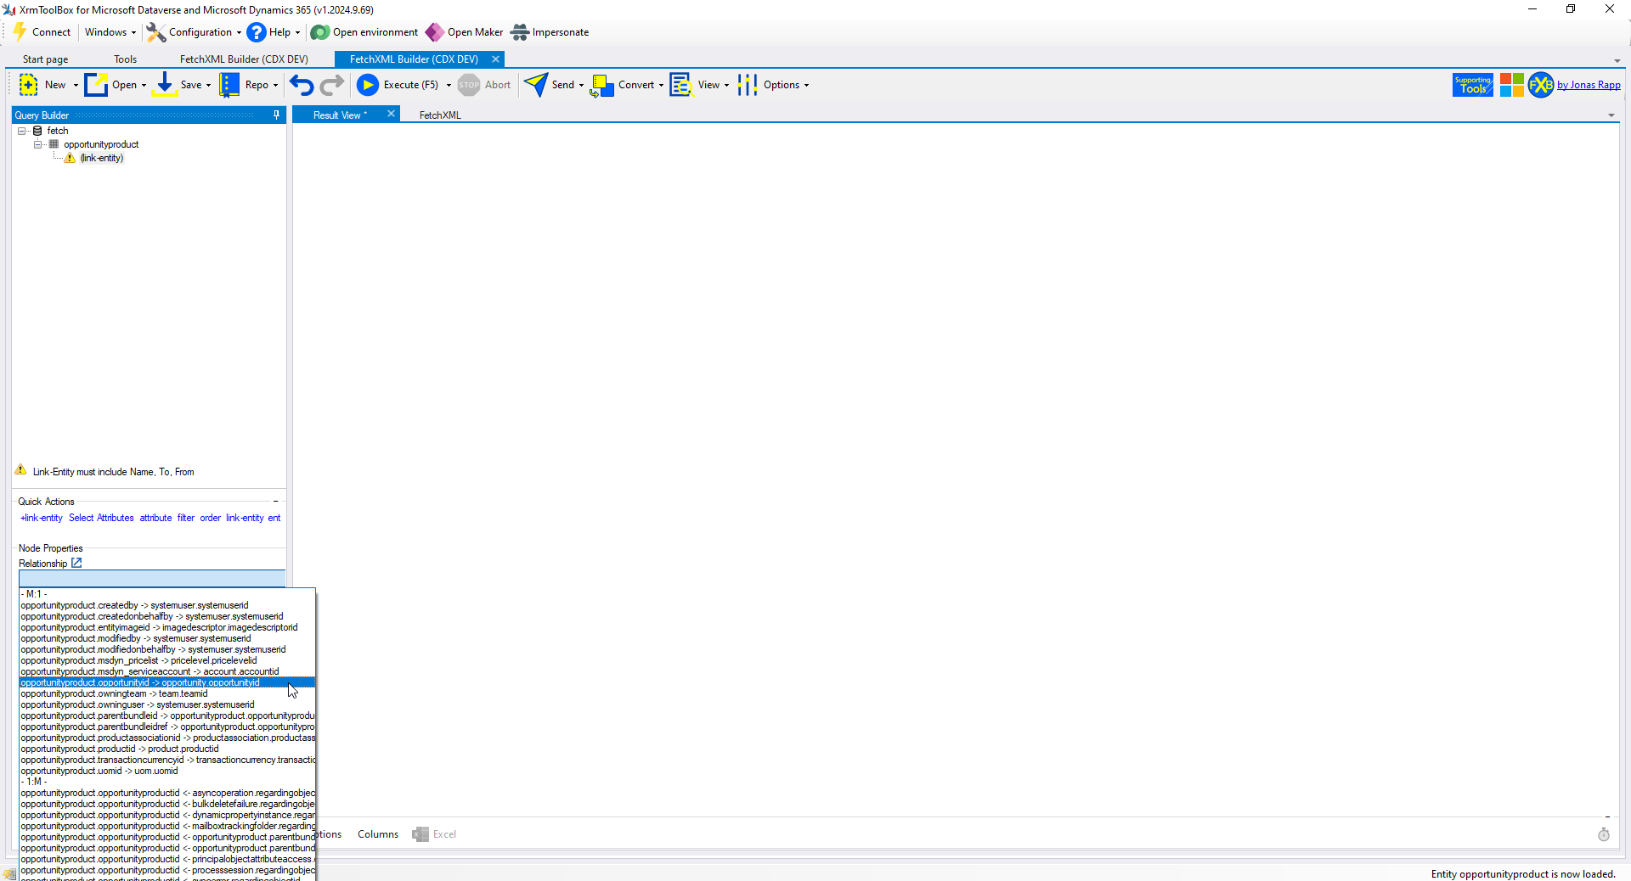Click the Save download icon
1631x881 pixels.
point(165,85)
